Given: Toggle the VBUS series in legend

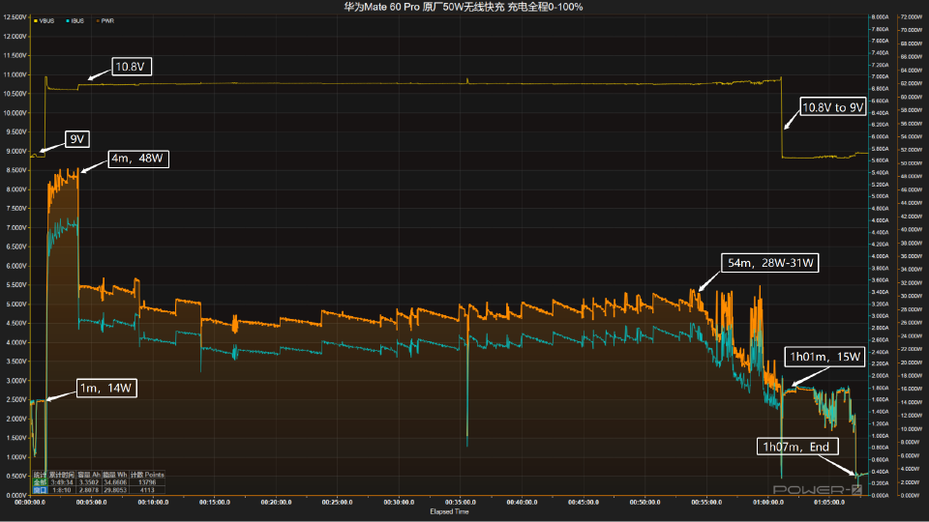Looking at the screenshot, I should (x=46, y=19).
